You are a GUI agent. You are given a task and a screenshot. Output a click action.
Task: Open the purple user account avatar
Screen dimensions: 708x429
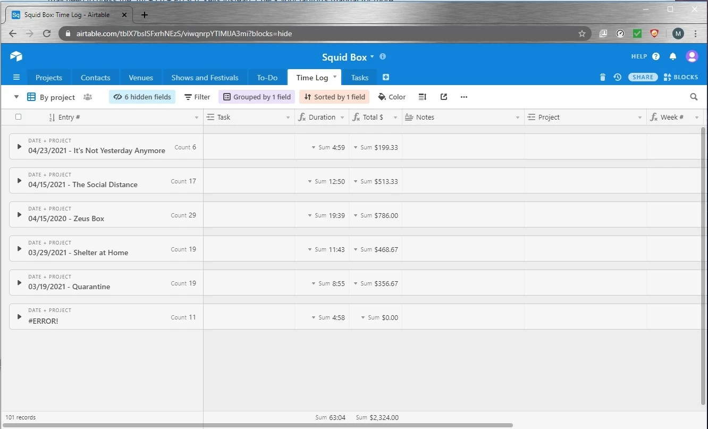[x=692, y=56]
